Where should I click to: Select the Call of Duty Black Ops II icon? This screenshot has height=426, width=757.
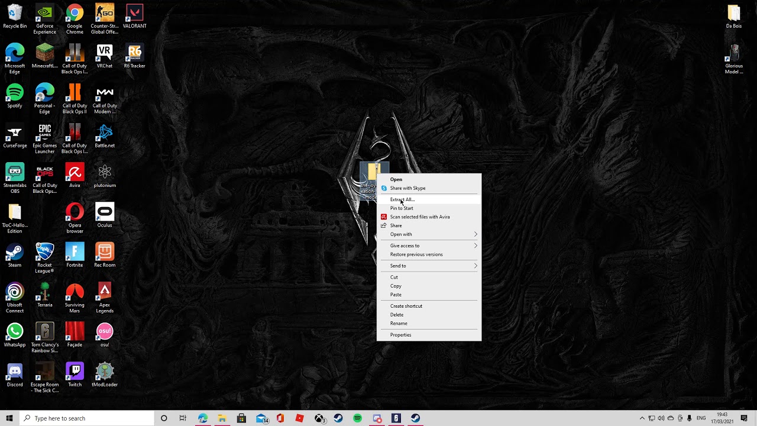(75, 99)
